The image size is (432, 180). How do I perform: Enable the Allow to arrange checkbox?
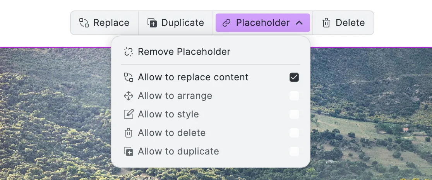coord(294,96)
